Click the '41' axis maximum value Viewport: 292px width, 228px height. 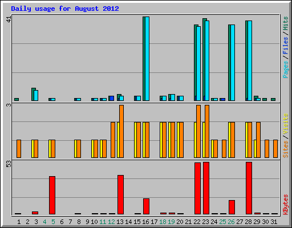coord(9,19)
